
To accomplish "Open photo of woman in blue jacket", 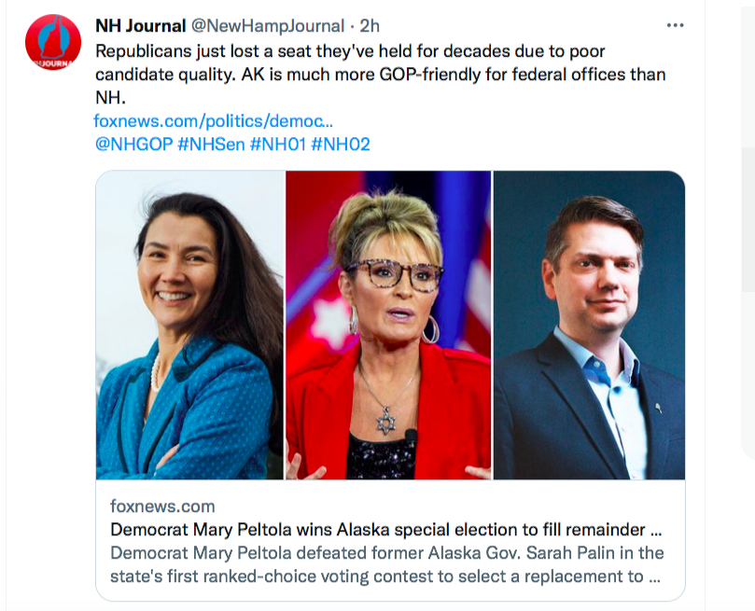I will tap(189, 325).
